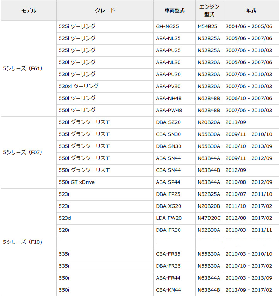Click vehicle code LDA-FW20
The width and height of the screenshot is (279, 296).
(169, 218)
